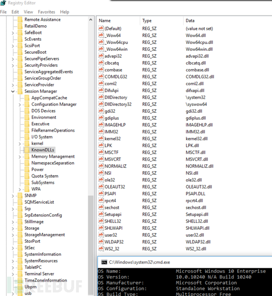Select the OLEAUT32 value name
The height and width of the screenshot is (296, 272).
click(x=115, y=187)
